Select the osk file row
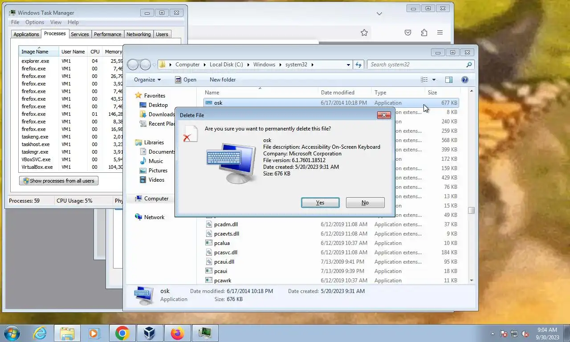 click(331, 103)
